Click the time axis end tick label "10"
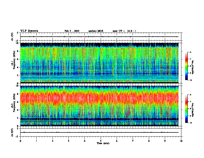Image resolution: width=204 pixels, height=158 pixels. (x=181, y=141)
